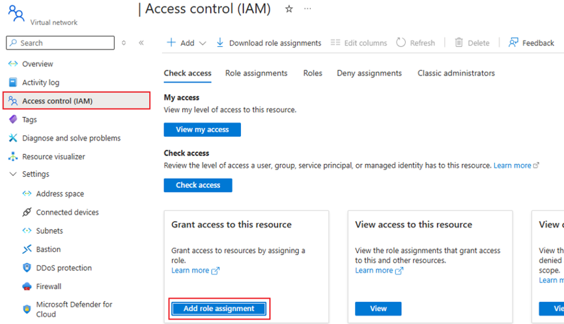Focus the sidebar Search input field
Screen dimensions: 564x324
pyautogui.click(x=61, y=43)
